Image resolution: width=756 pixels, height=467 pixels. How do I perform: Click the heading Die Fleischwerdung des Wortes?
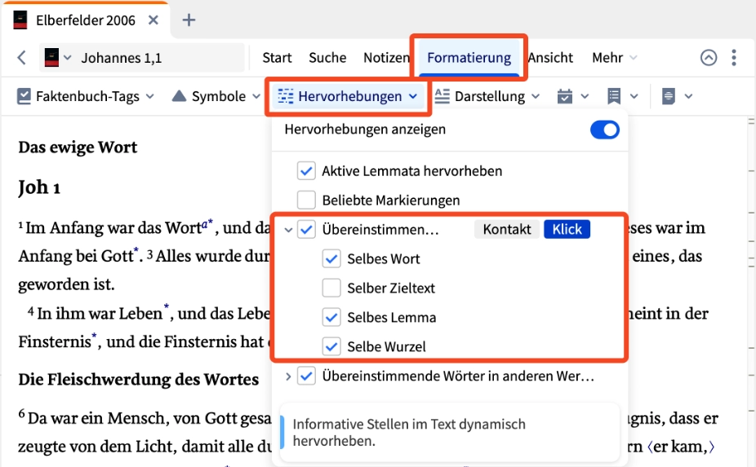click(x=138, y=379)
